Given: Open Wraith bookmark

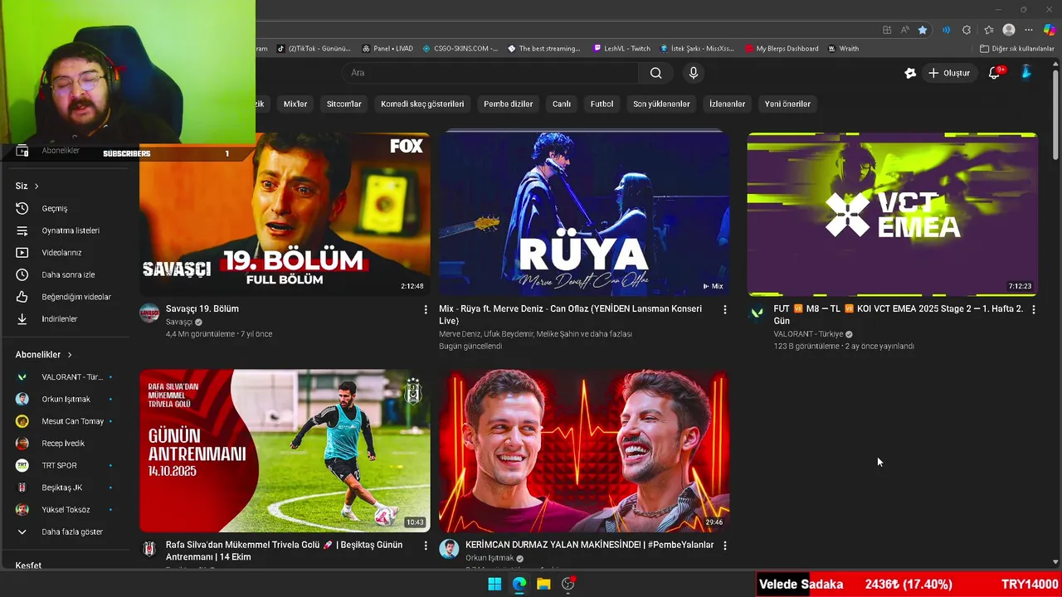Looking at the screenshot, I should (x=843, y=49).
